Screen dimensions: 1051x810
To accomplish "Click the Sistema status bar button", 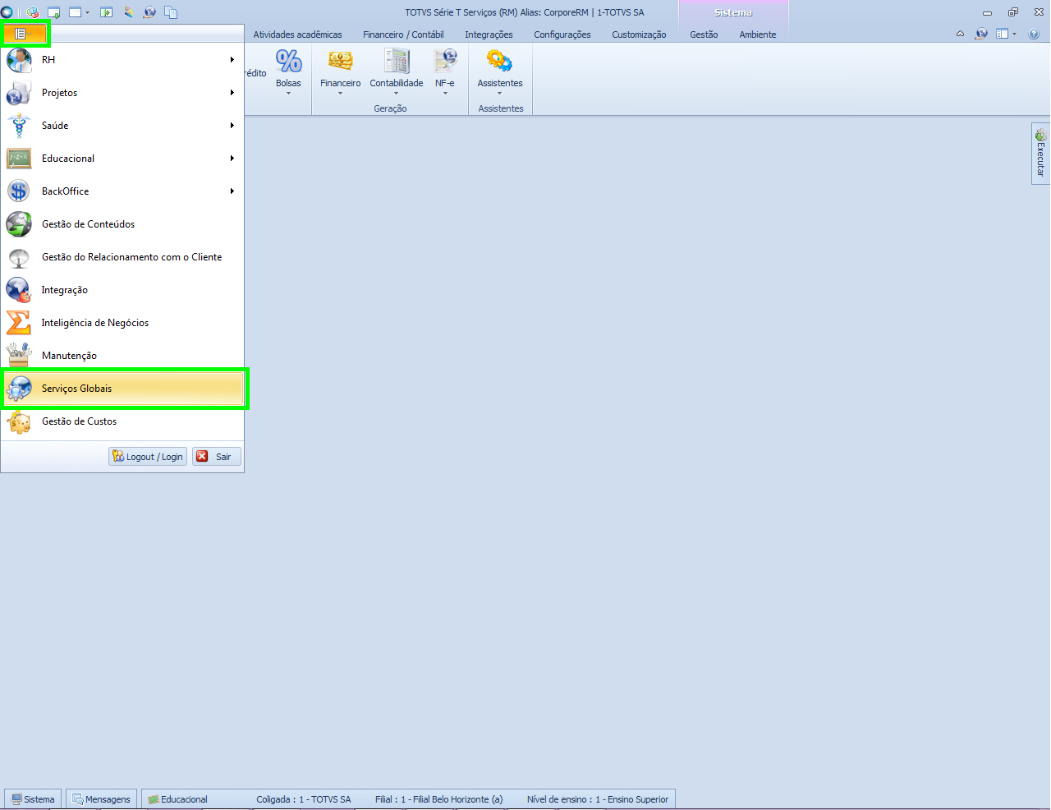I will point(33,799).
